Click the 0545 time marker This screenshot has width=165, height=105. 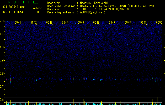tap(81, 22)
